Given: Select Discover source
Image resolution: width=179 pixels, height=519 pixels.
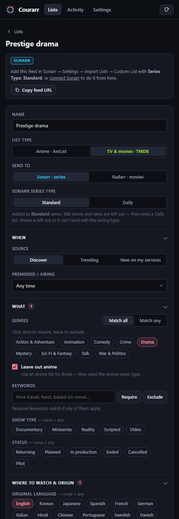Looking at the screenshot, I should (38, 260).
